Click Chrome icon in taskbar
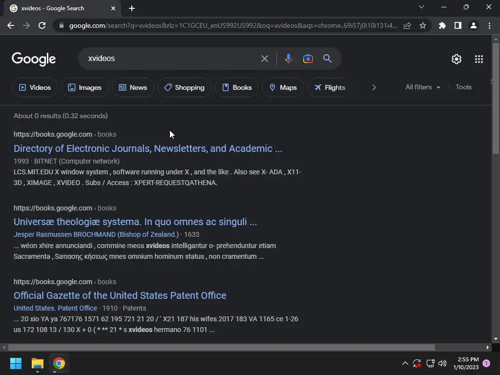 59,363
